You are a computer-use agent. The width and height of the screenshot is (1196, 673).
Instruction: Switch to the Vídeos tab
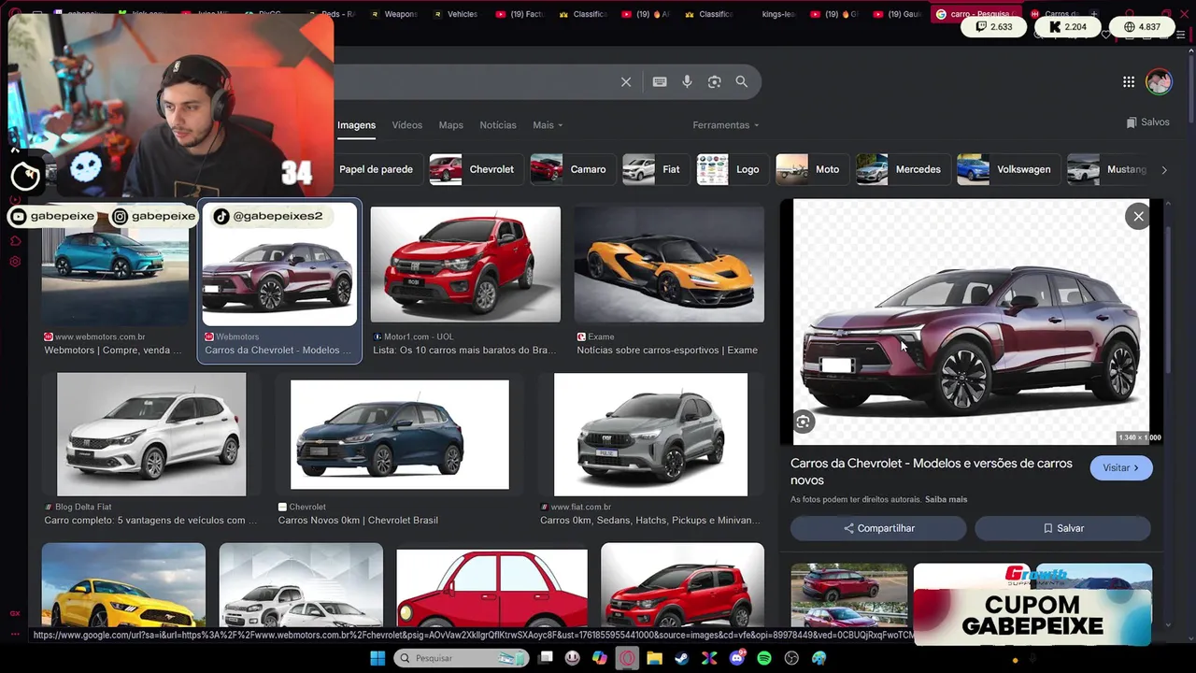[x=406, y=125]
